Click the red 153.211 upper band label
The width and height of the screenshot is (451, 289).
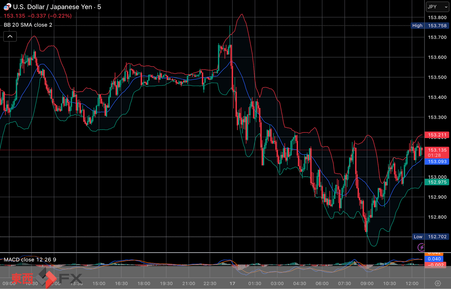[437, 135]
